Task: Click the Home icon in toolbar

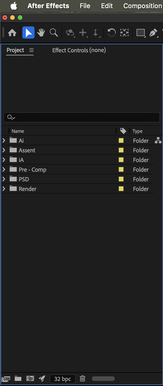Action: [12, 33]
